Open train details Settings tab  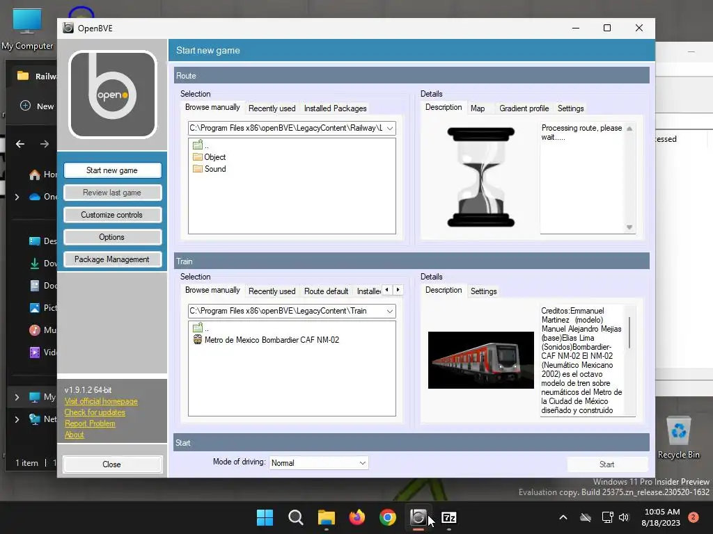pyautogui.click(x=483, y=291)
